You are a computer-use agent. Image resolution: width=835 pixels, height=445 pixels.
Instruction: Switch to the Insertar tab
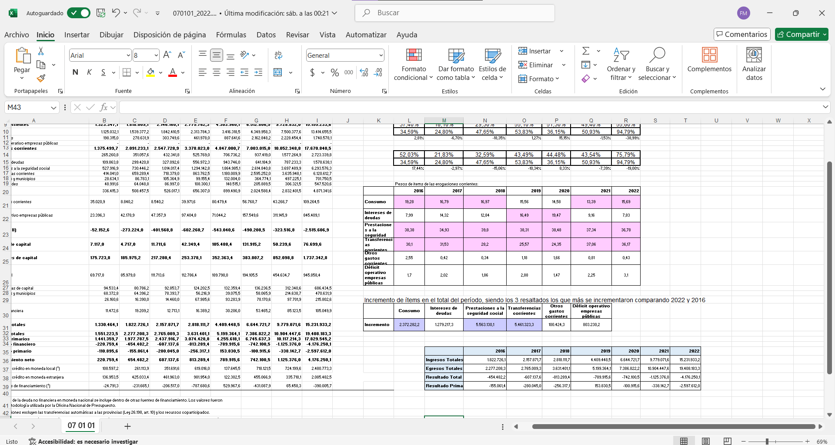tap(77, 35)
